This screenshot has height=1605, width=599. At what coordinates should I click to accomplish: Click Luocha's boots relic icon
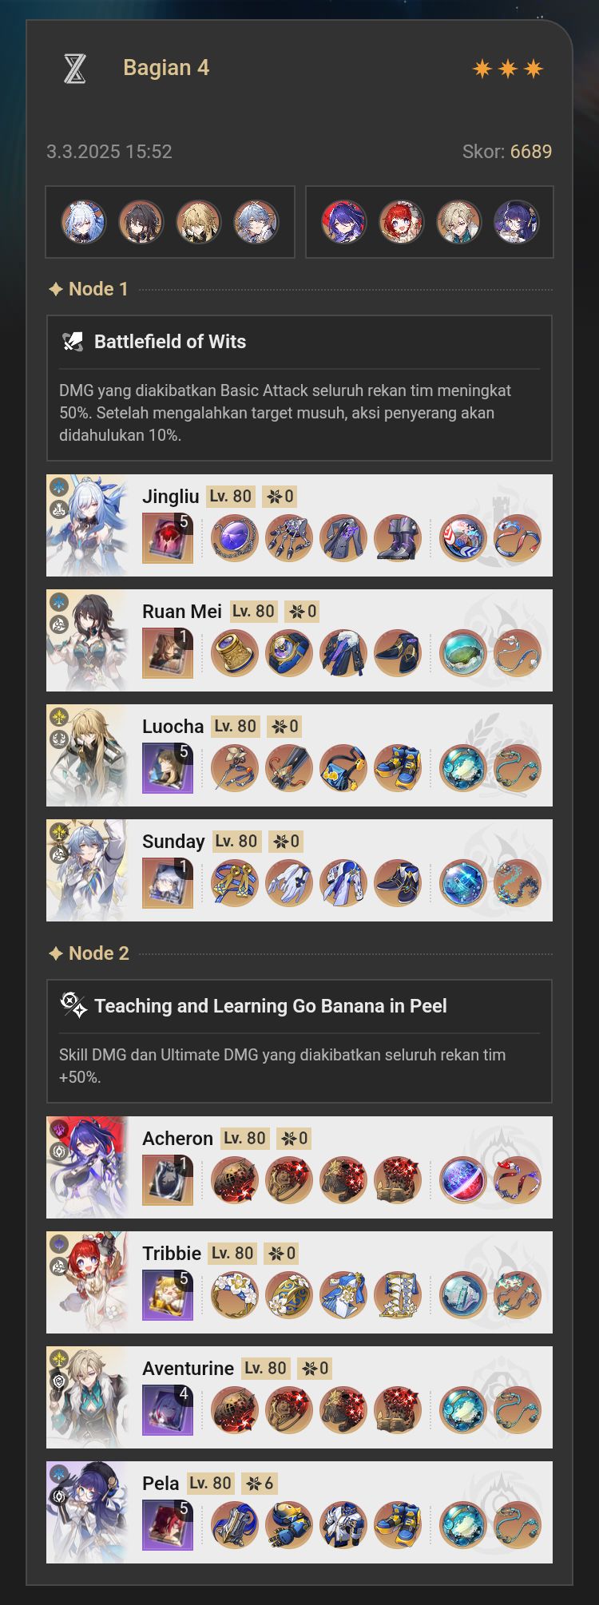point(398,767)
